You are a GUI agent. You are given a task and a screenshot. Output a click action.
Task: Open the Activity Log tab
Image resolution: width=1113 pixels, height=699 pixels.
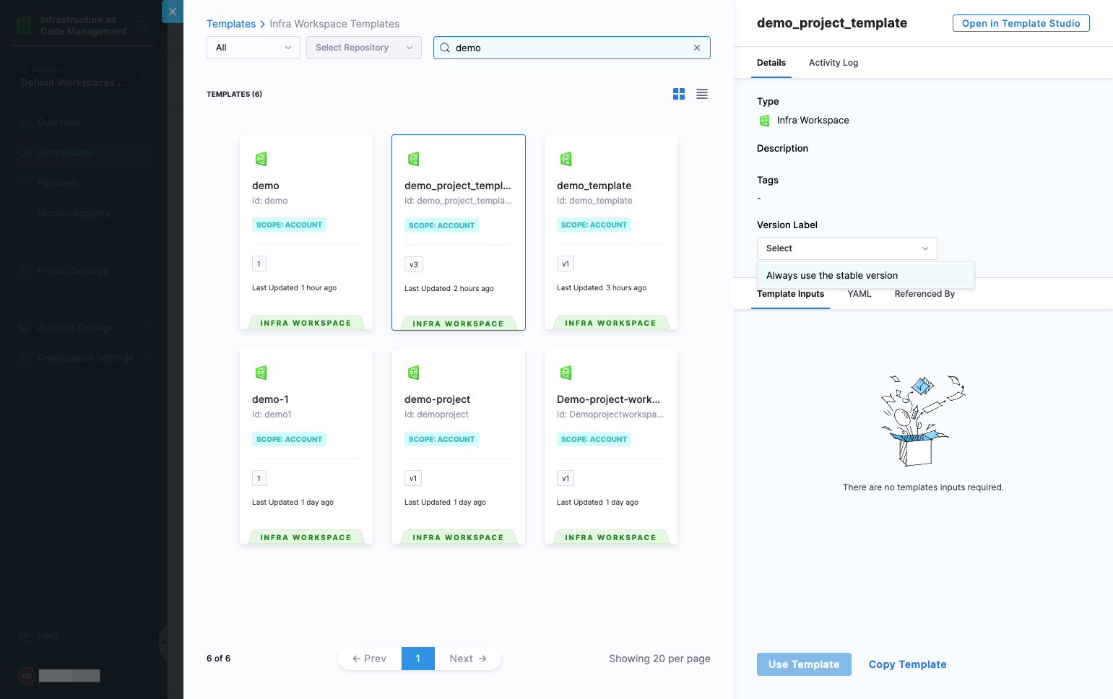click(x=833, y=63)
